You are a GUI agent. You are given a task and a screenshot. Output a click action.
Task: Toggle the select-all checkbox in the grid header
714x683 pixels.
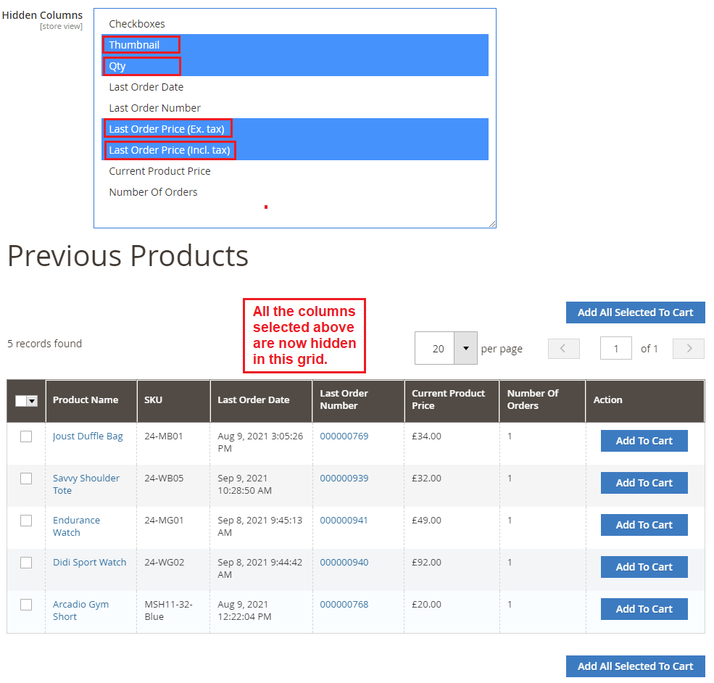[x=22, y=400]
